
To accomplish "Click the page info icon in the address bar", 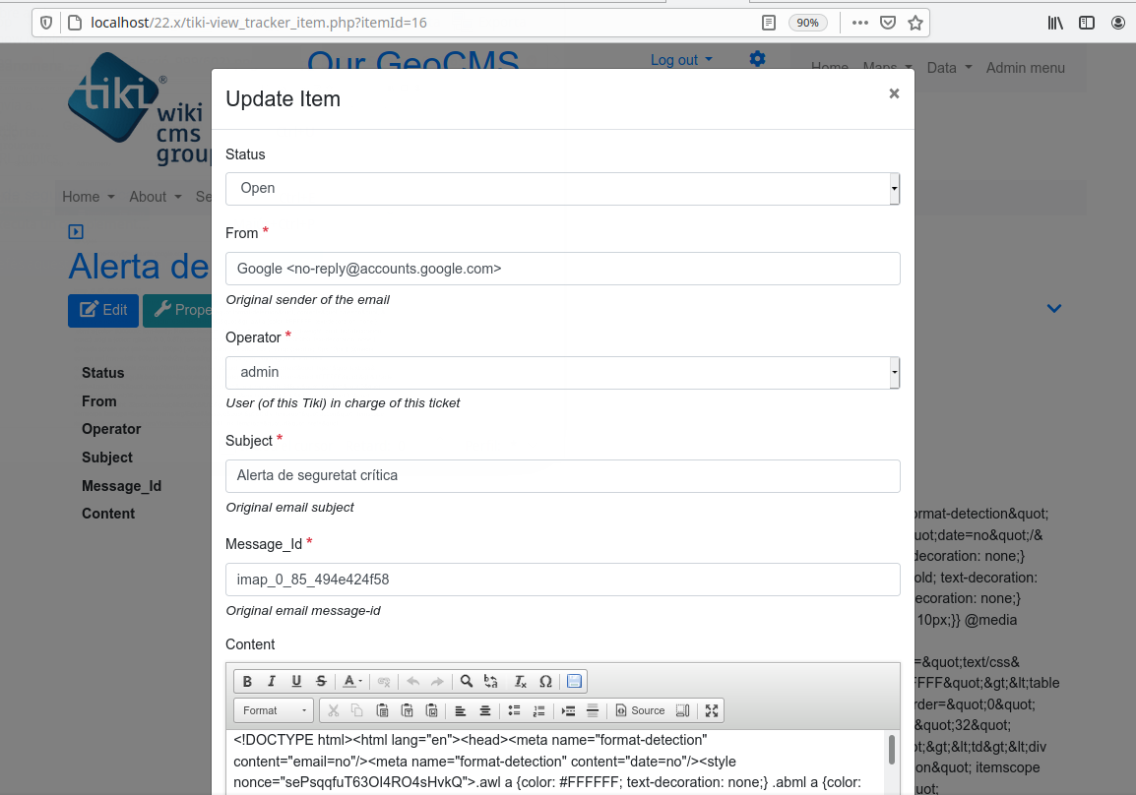I will coord(75,23).
